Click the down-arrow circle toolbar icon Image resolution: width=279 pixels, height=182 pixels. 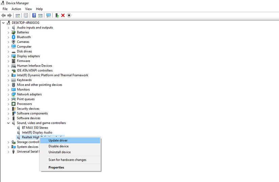(69, 16)
